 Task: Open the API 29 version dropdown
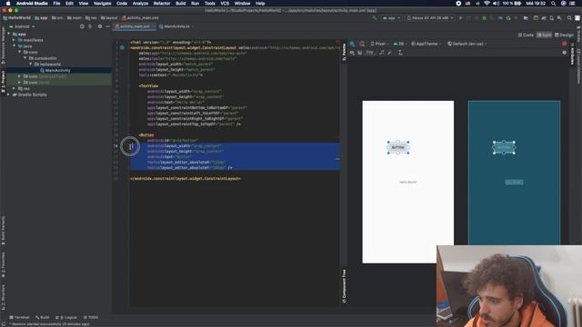pyautogui.click(x=399, y=44)
